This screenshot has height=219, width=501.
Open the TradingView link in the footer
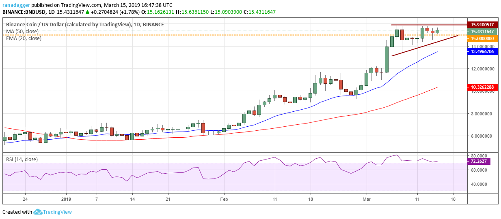click(58, 212)
